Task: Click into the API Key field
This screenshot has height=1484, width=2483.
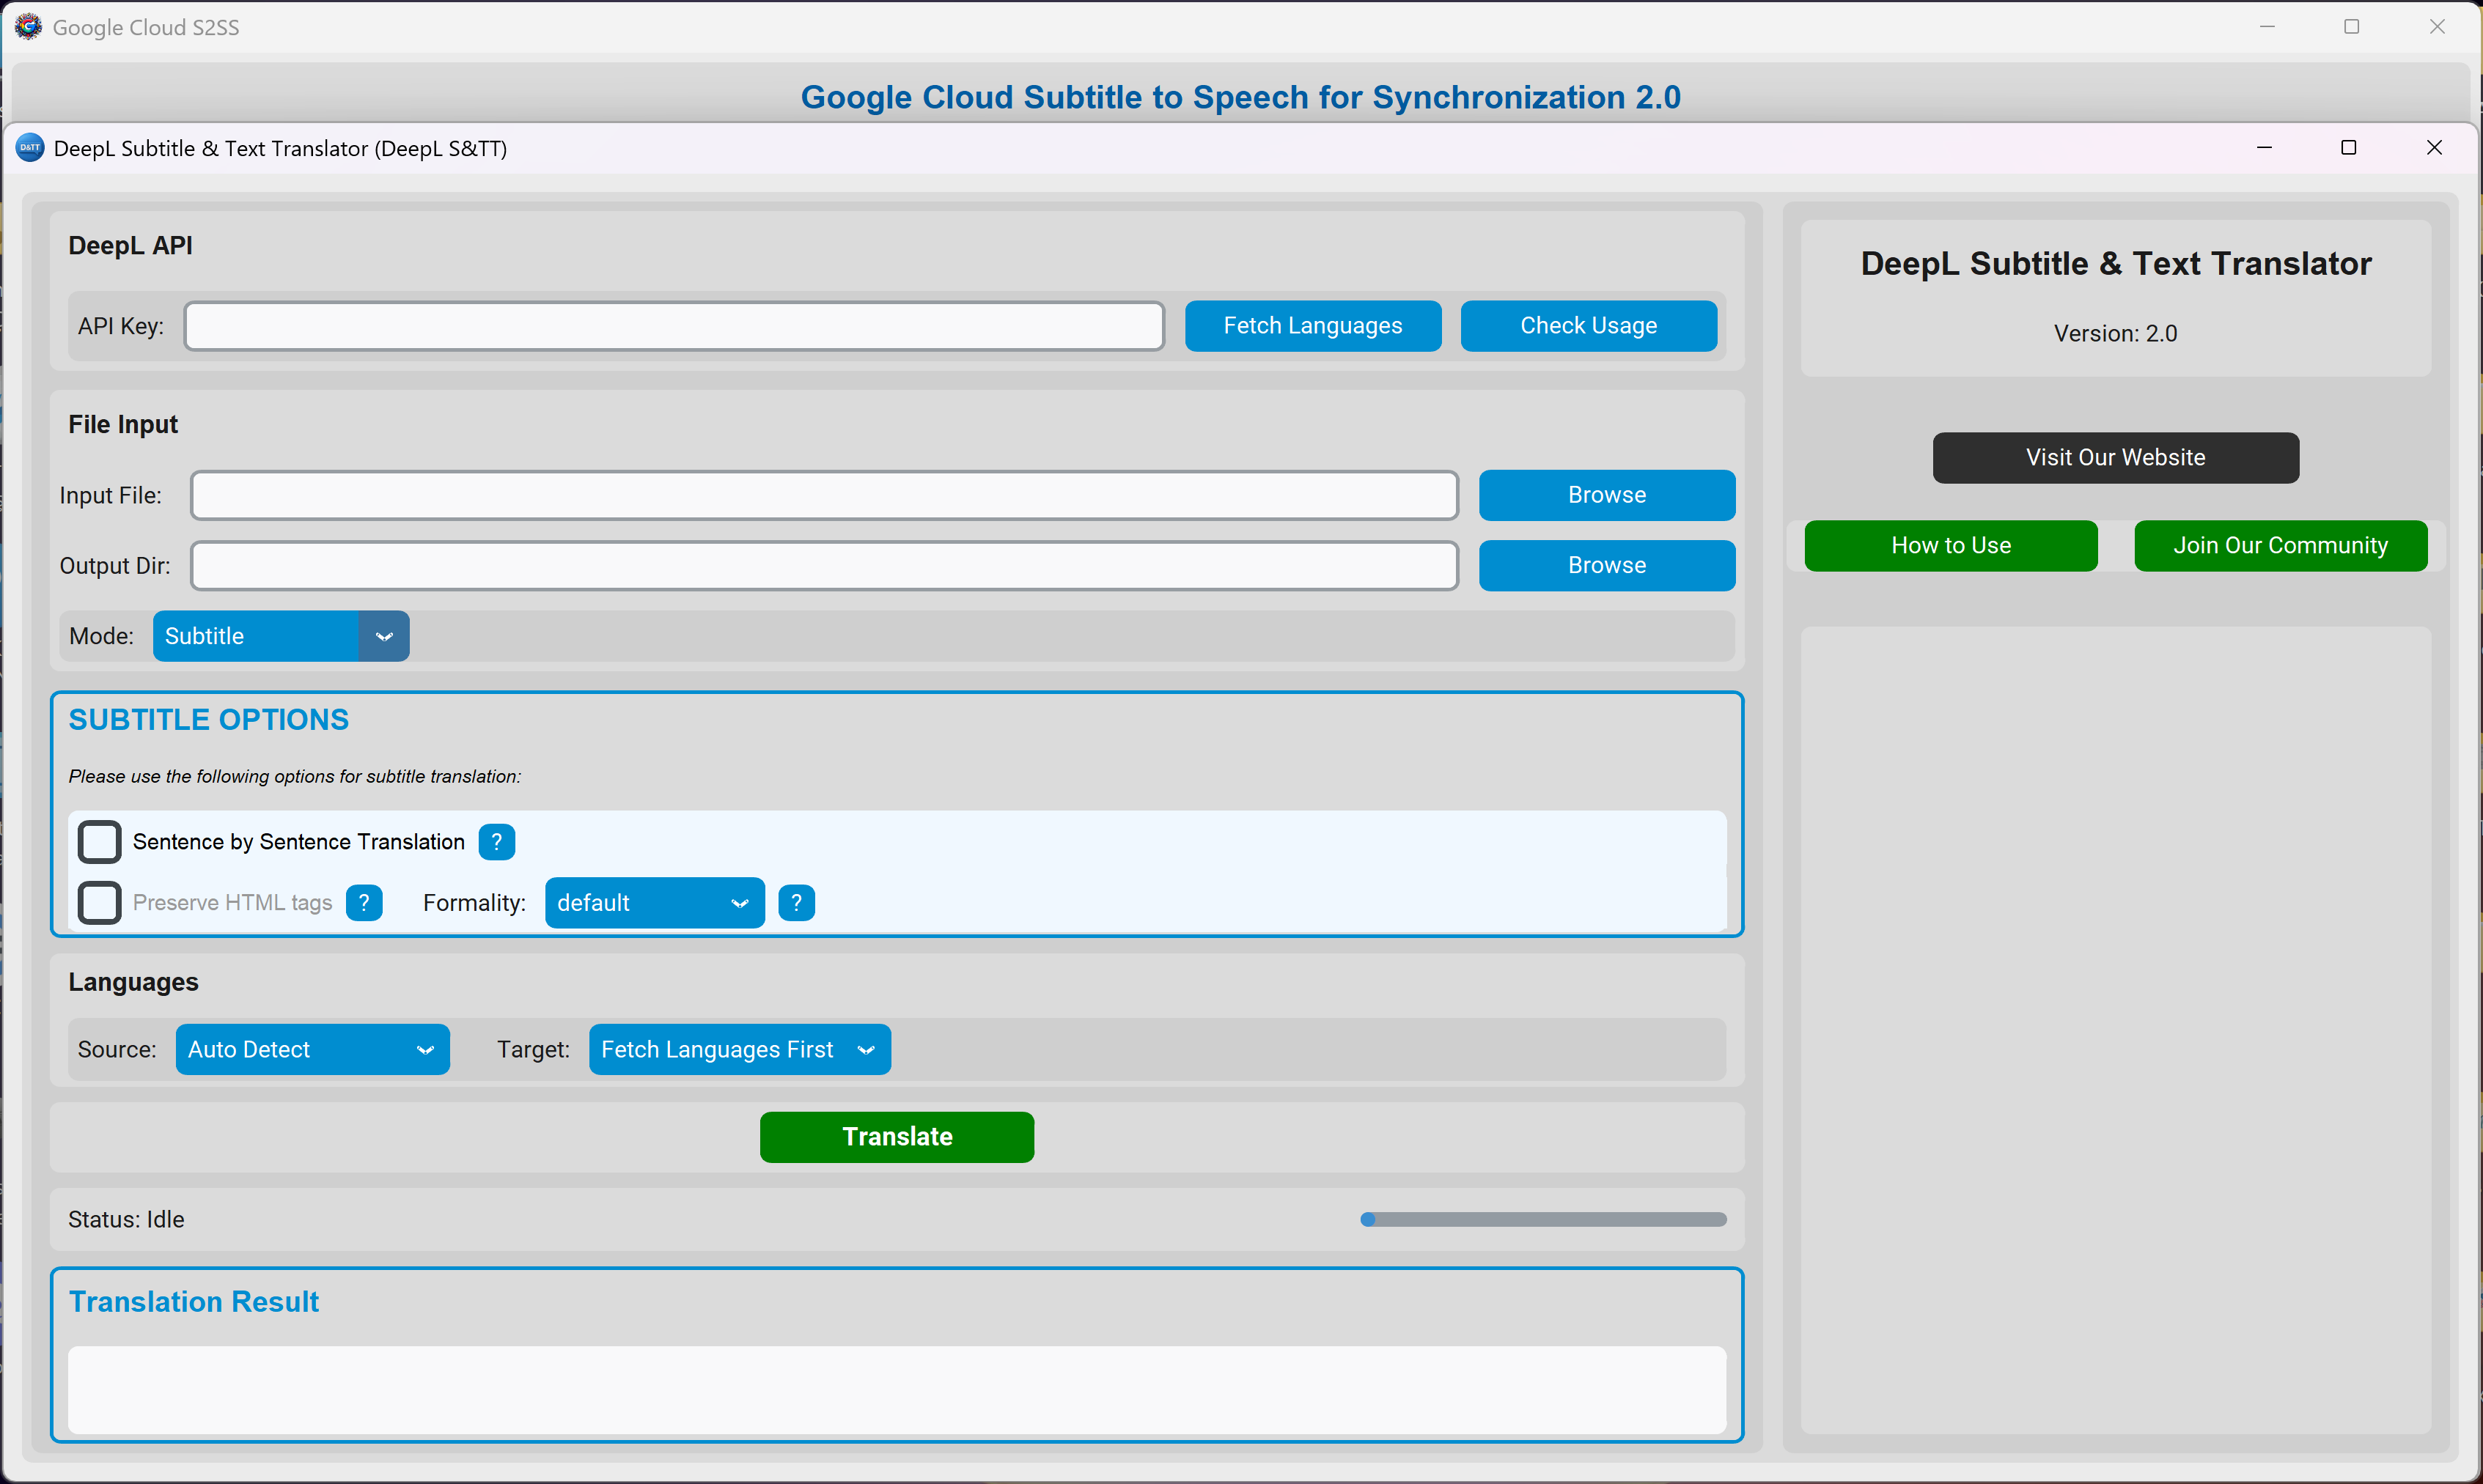Action: (x=674, y=326)
